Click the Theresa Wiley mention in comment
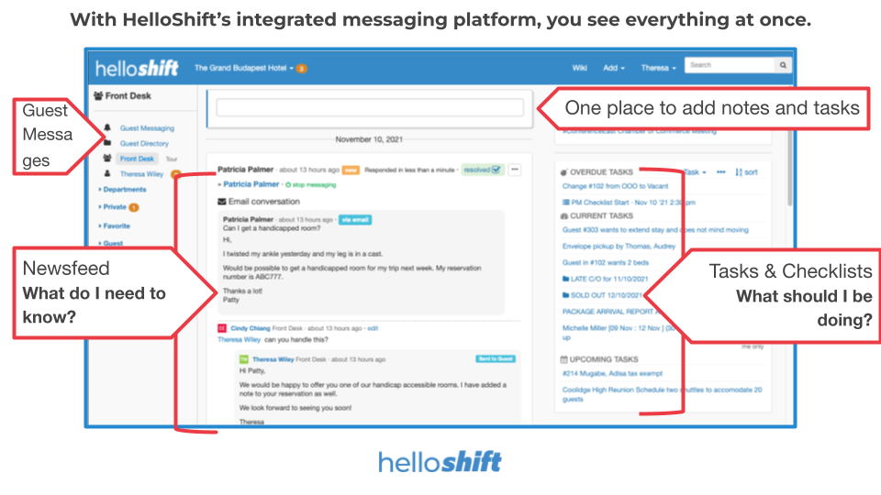The image size is (881, 495). tap(239, 339)
